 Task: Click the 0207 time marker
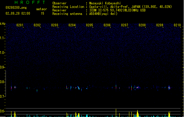(125, 25)
